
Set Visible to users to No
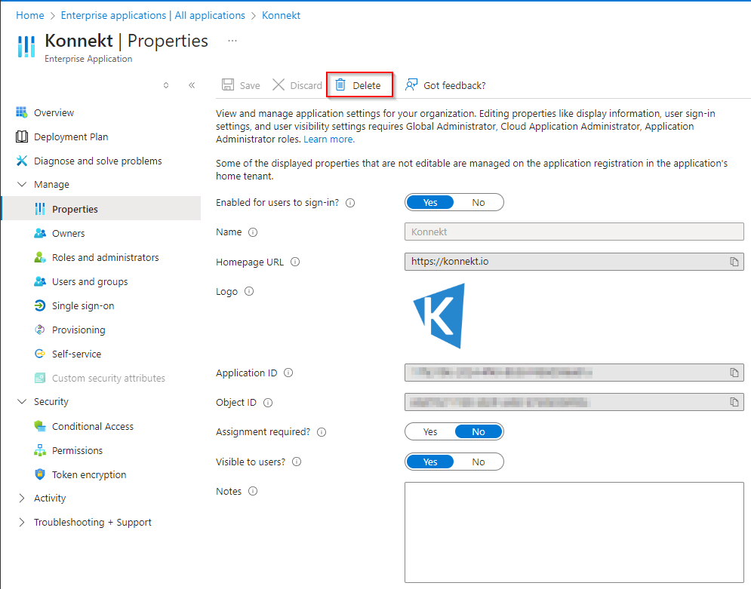pyautogui.click(x=479, y=462)
